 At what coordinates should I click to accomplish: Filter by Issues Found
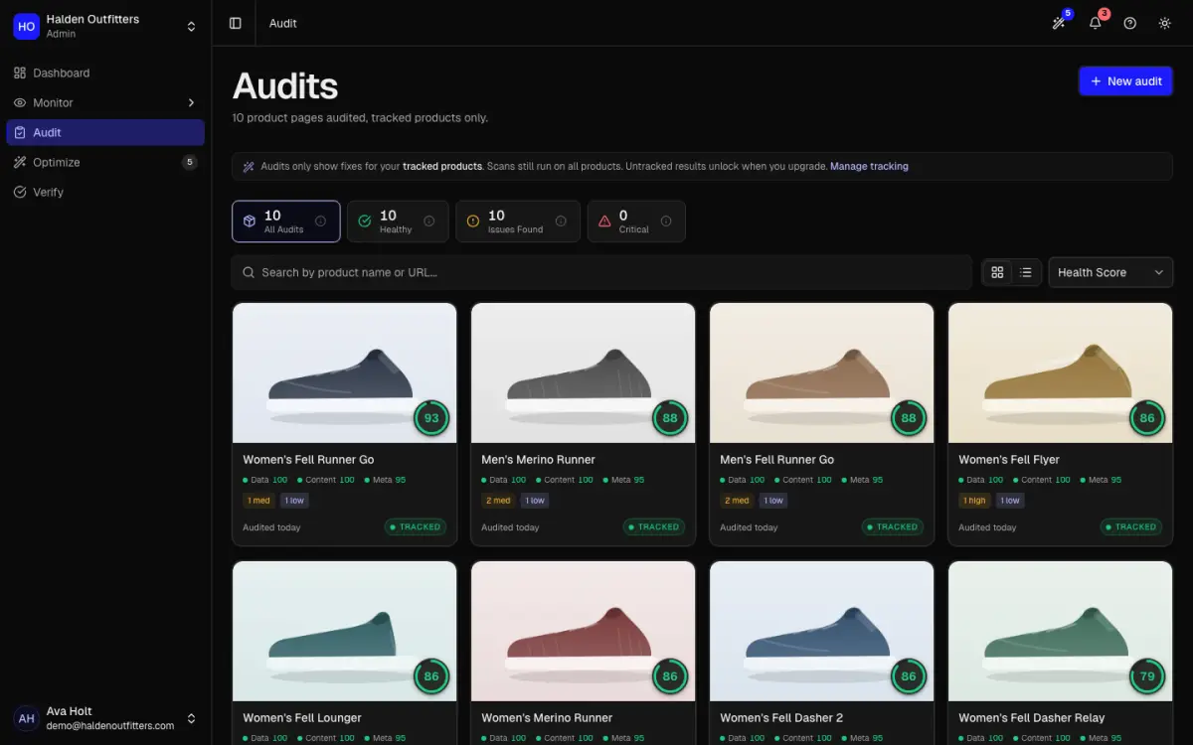(x=518, y=222)
